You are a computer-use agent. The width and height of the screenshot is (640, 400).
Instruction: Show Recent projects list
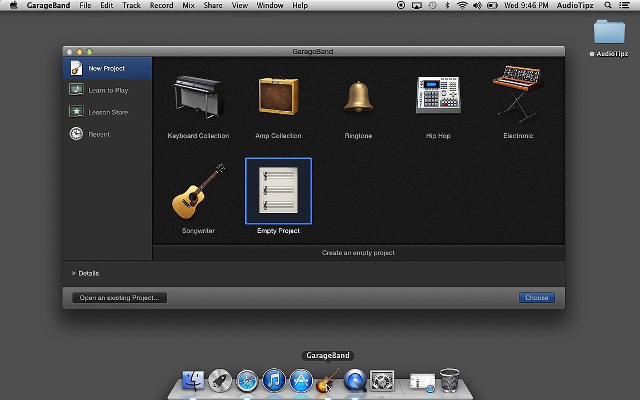(x=107, y=134)
